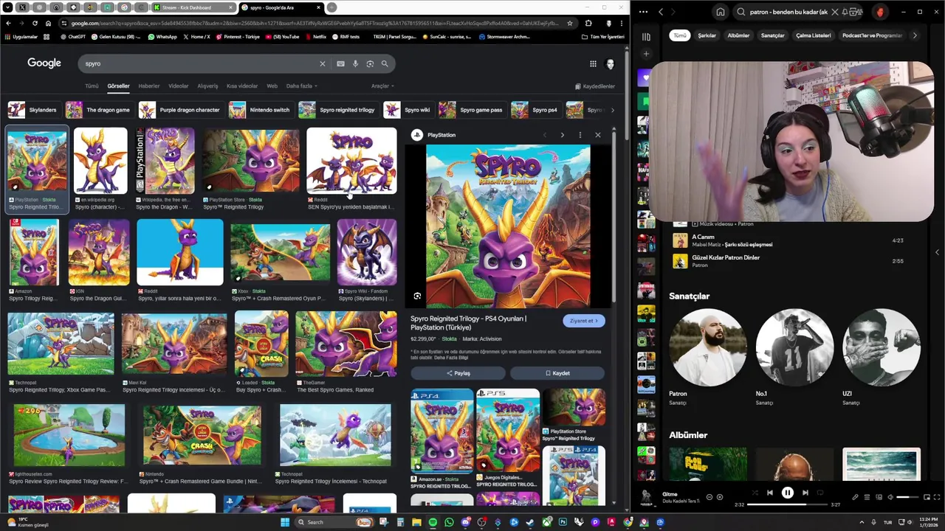Select the Şarkılar filter chip
The width and height of the screenshot is (945, 531).
tap(707, 35)
